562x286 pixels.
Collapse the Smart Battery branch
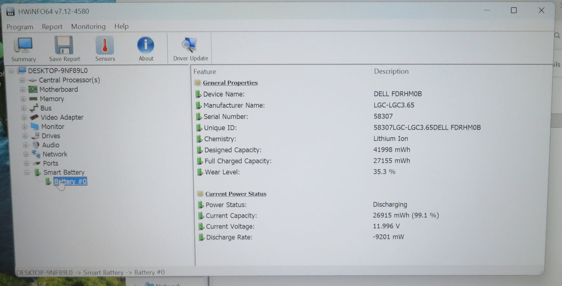tap(26, 172)
